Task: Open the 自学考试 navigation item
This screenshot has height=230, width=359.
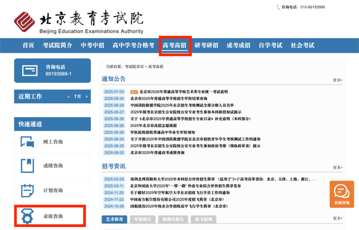Action: pos(271,45)
